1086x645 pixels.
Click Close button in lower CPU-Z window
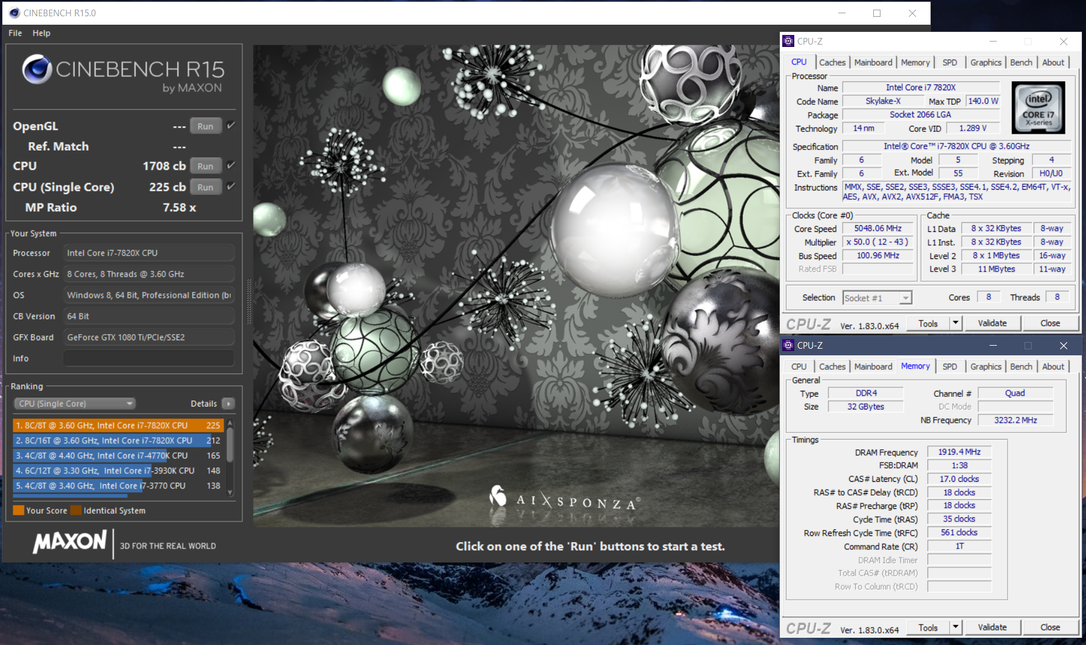coord(1050,628)
